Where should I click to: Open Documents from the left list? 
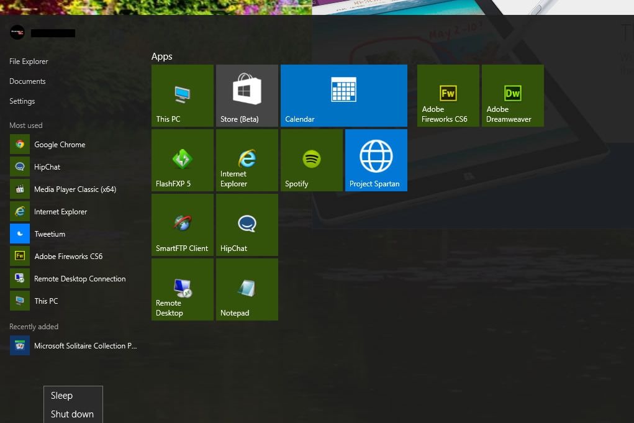coord(27,81)
